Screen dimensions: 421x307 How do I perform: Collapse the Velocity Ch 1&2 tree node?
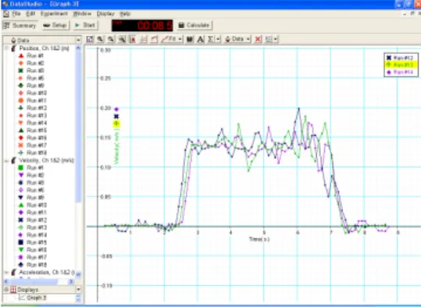[x=6, y=161]
